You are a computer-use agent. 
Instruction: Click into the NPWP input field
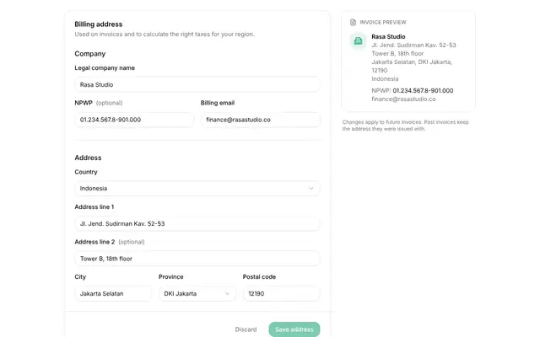134,120
